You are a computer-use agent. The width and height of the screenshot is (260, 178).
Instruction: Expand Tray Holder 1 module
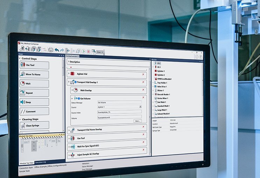click(x=153, y=83)
